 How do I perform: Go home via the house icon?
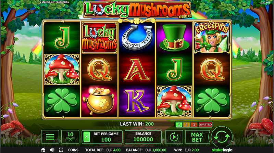[43, 150]
